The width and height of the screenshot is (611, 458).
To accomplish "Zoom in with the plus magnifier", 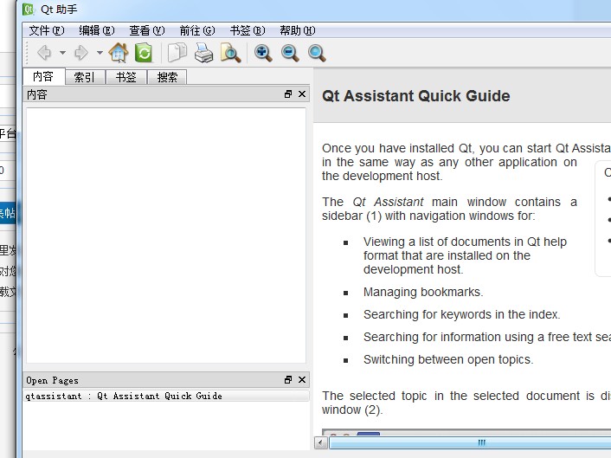I will click(x=263, y=53).
